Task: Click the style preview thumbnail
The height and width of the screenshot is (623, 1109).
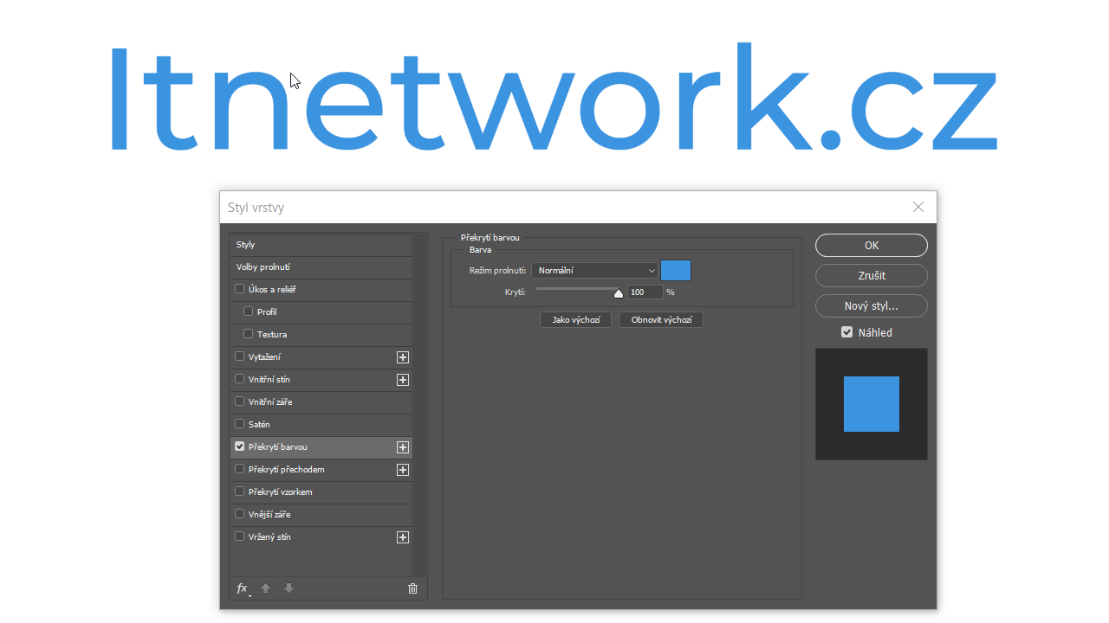Action: [872, 404]
